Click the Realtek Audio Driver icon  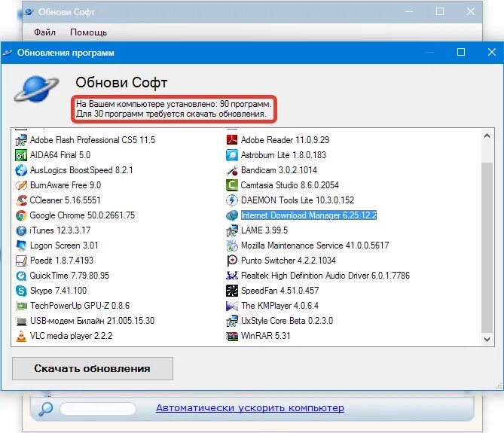click(x=232, y=276)
